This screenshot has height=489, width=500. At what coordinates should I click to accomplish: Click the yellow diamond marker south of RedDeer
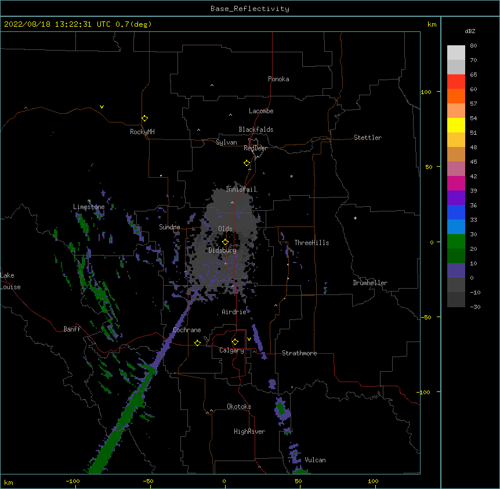coord(247,163)
